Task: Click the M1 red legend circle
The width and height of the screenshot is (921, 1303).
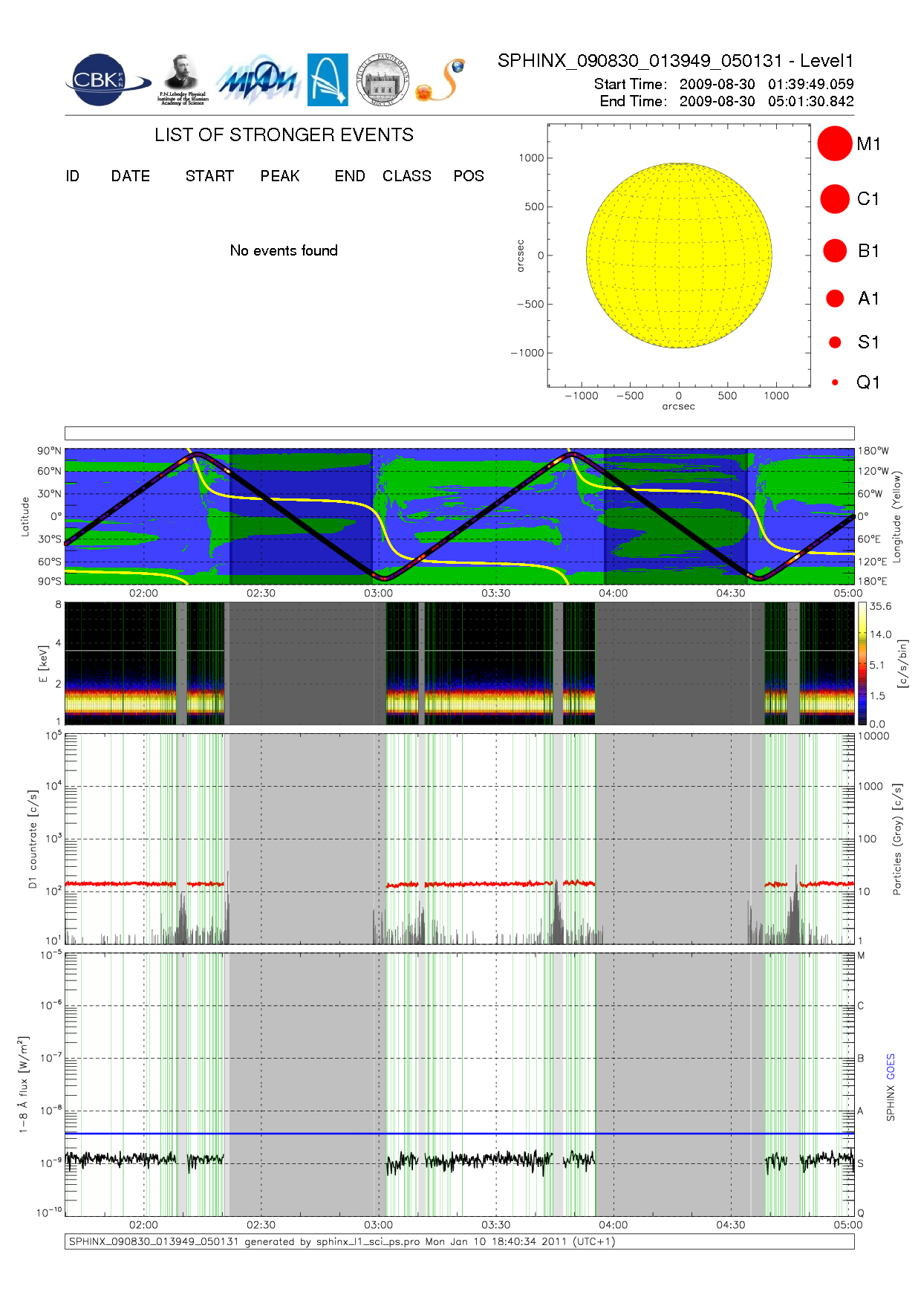Action: [835, 143]
